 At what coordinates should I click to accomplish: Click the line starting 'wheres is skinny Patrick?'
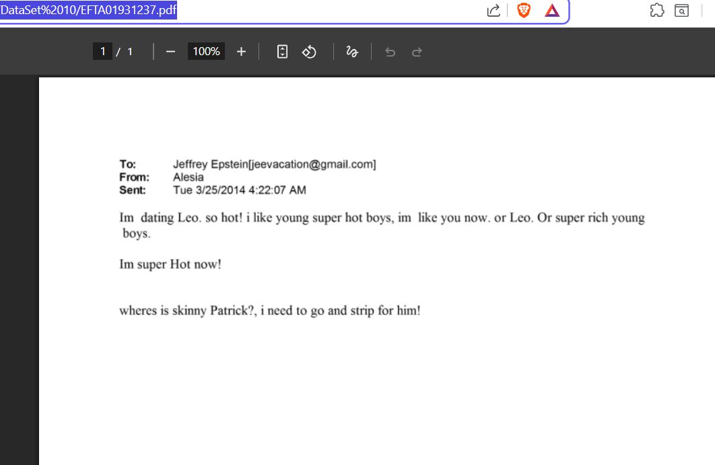coord(270,310)
